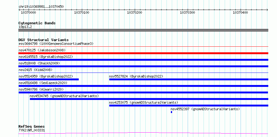Click the blue nsv6145515 variant bar
Viewport: 277px width, 137px height.
coord(143,60)
